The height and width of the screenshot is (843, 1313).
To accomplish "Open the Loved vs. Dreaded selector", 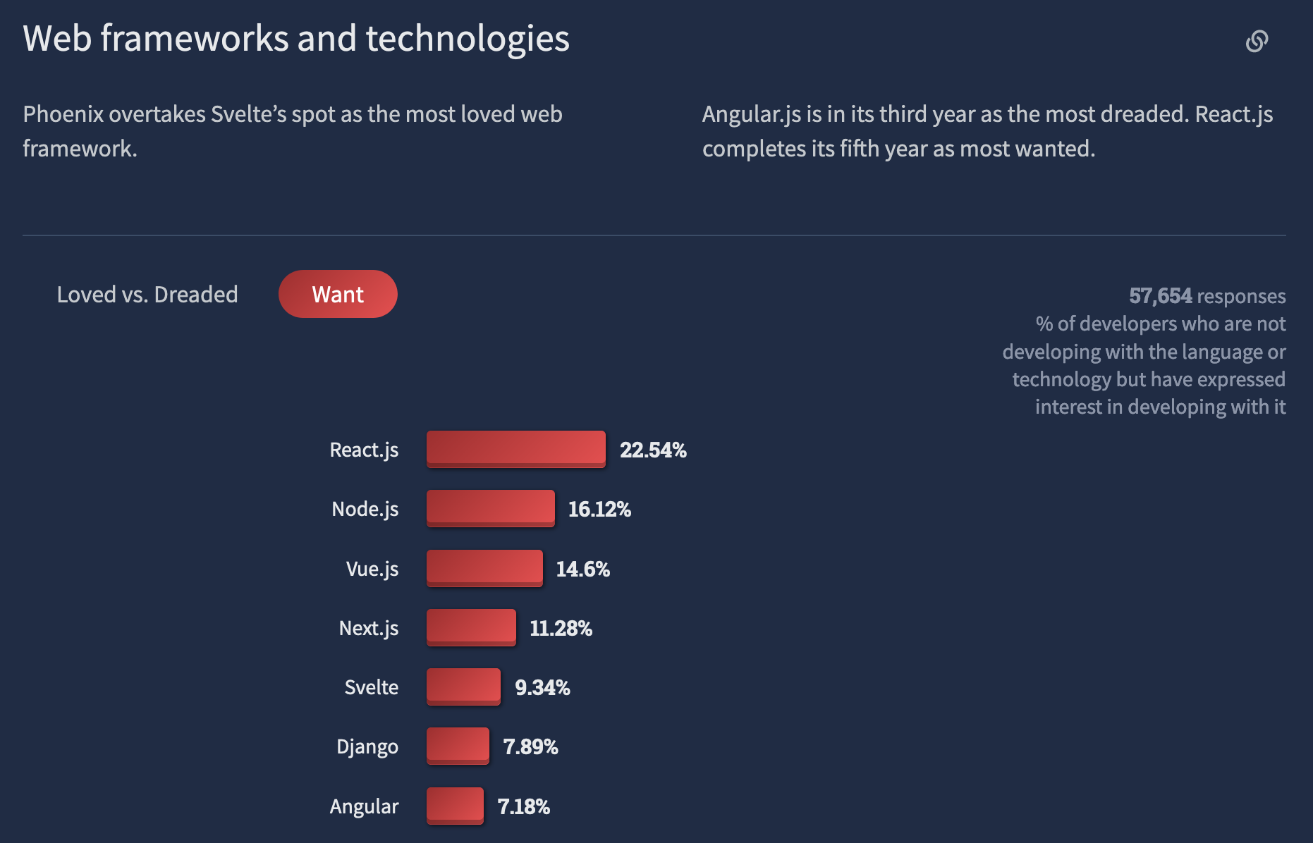I will point(147,294).
